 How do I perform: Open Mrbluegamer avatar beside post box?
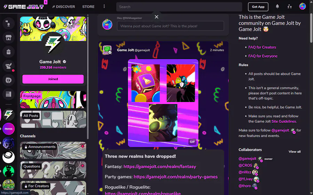pyautogui.click(x=107, y=25)
